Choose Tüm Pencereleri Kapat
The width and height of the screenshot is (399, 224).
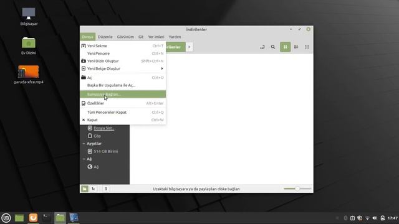coord(123,112)
